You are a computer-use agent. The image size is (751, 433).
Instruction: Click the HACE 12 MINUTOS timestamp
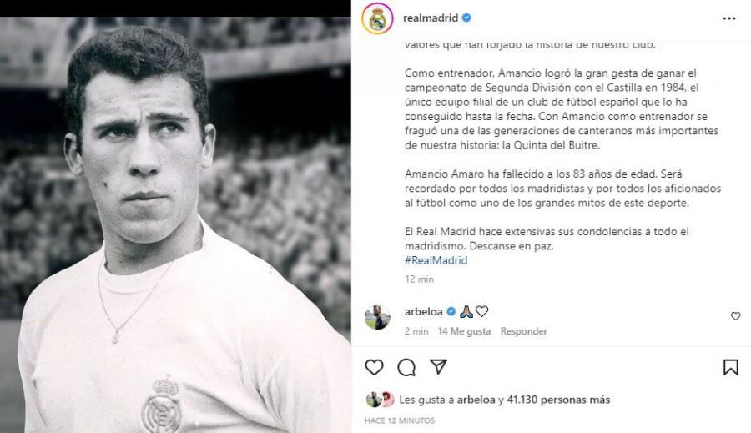point(400,420)
